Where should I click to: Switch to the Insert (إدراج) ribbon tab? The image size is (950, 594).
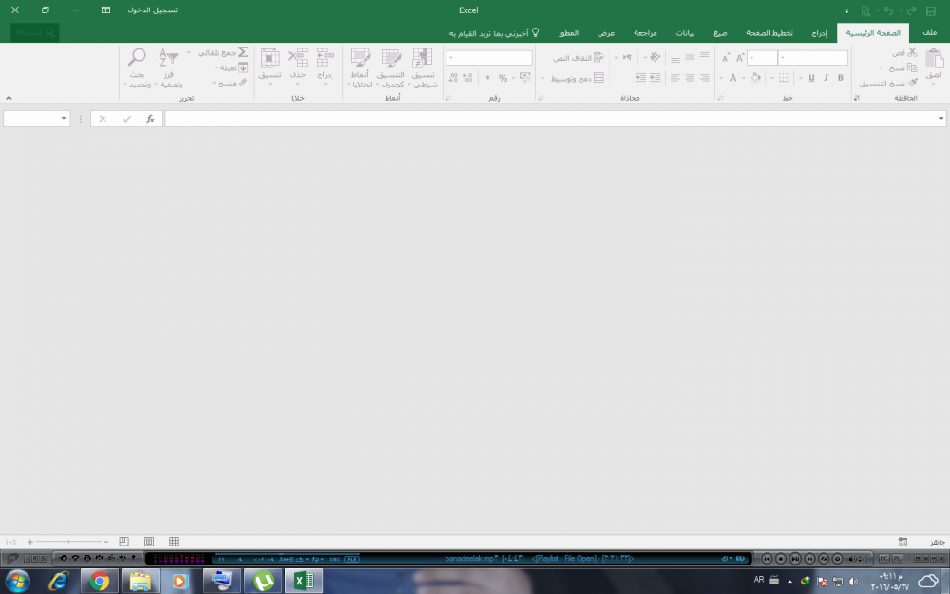819,32
